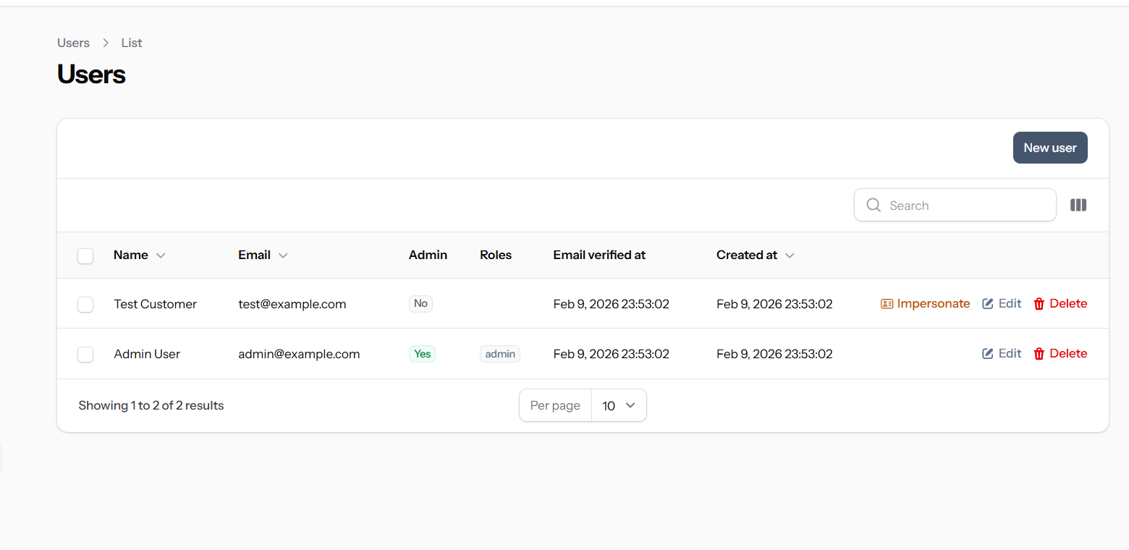Screen dimensions: 1129x550
Task: Click the Edit pencil icon for Test Customer
Action: [986, 303]
